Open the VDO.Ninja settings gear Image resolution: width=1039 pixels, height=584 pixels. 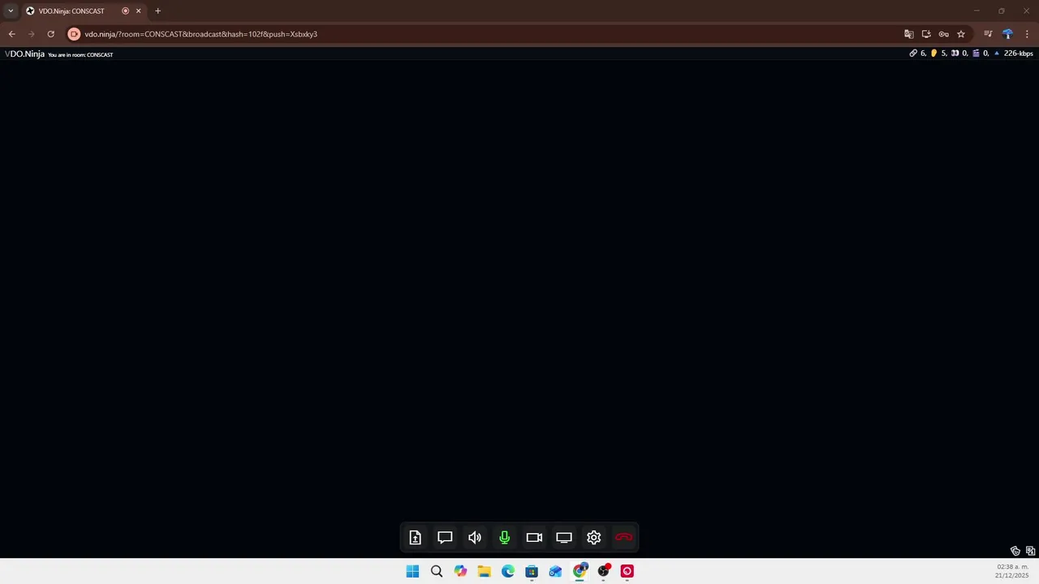pyautogui.click(x=593, y=537)
